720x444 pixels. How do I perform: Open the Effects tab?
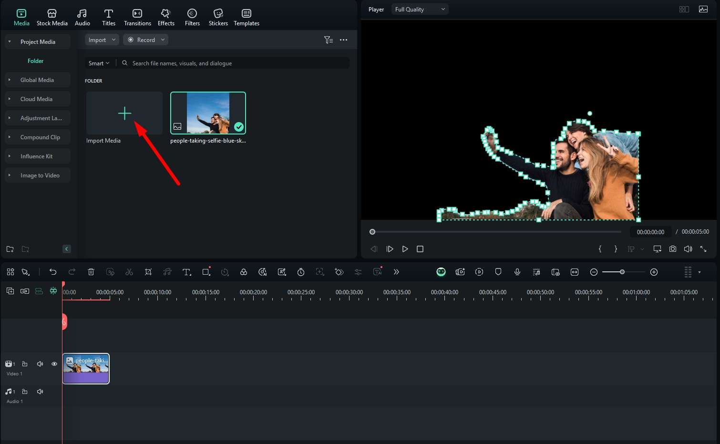point(166,17)
